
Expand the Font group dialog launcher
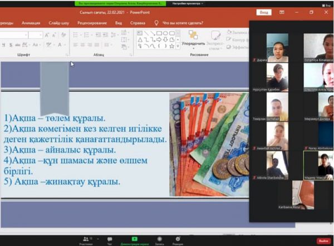click(x=68, y=55)
